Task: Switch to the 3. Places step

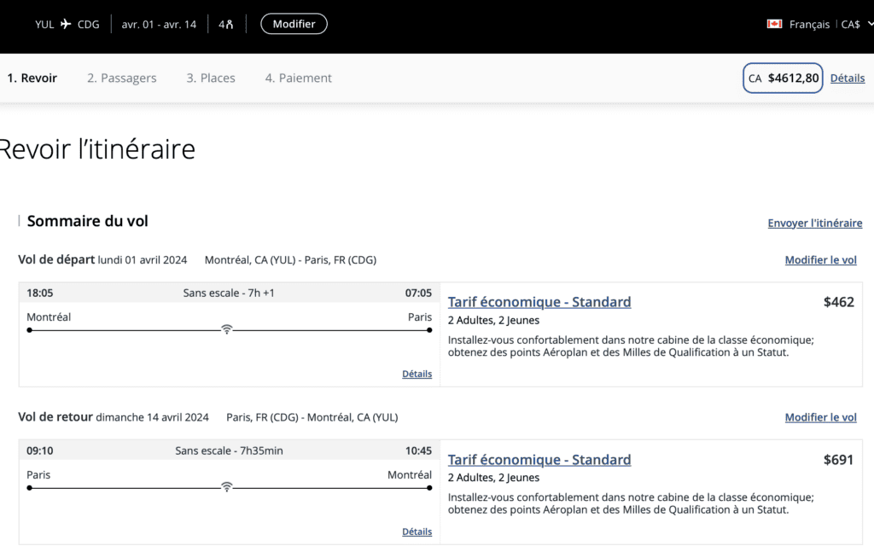Action: click(211, 78)
